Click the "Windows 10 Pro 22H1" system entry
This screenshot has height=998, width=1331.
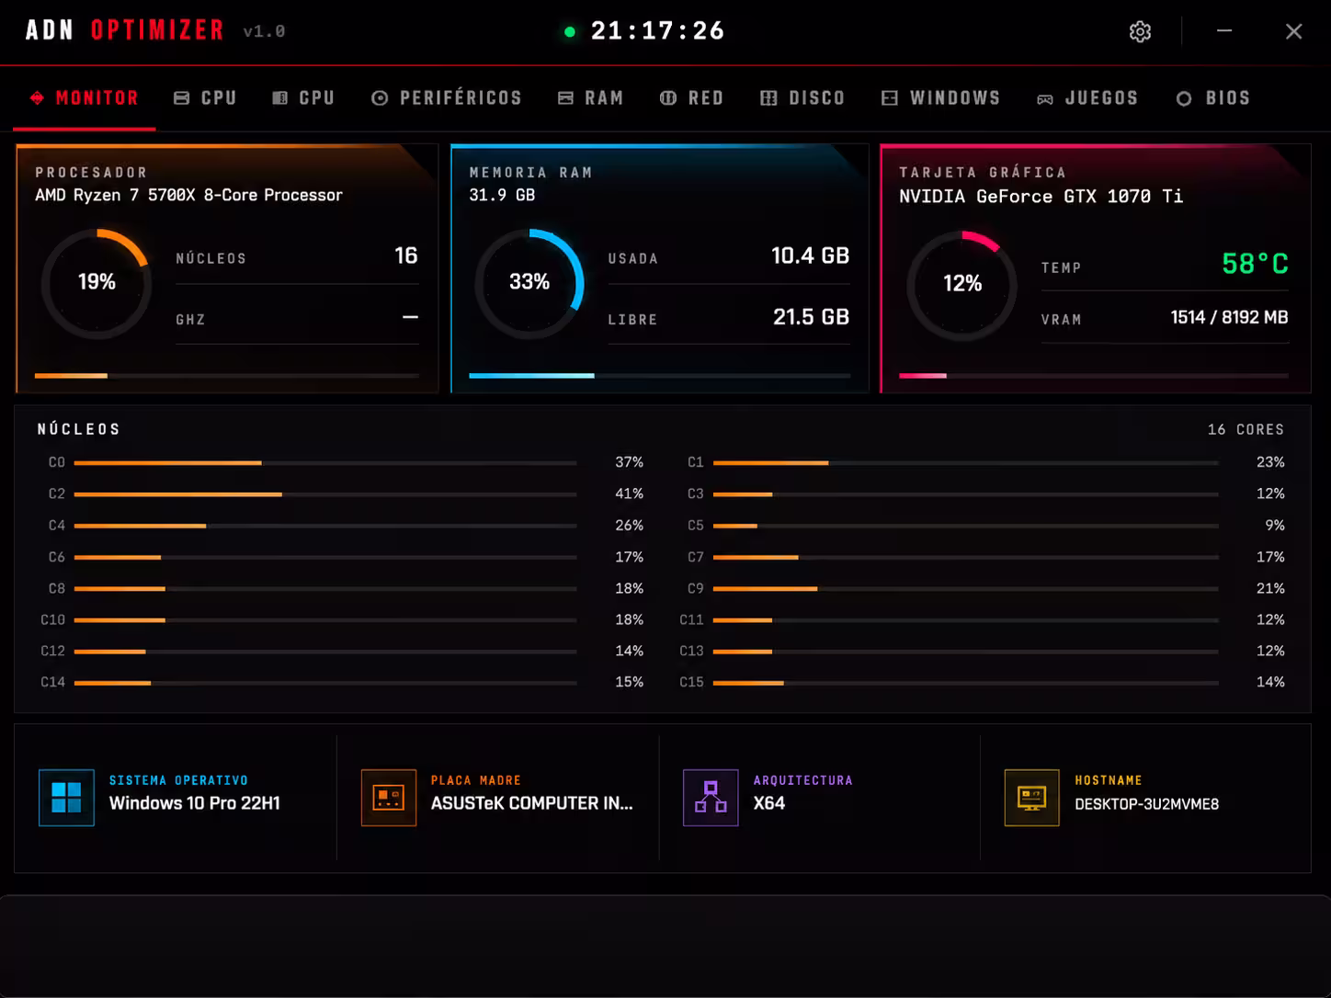click(195, 803)
